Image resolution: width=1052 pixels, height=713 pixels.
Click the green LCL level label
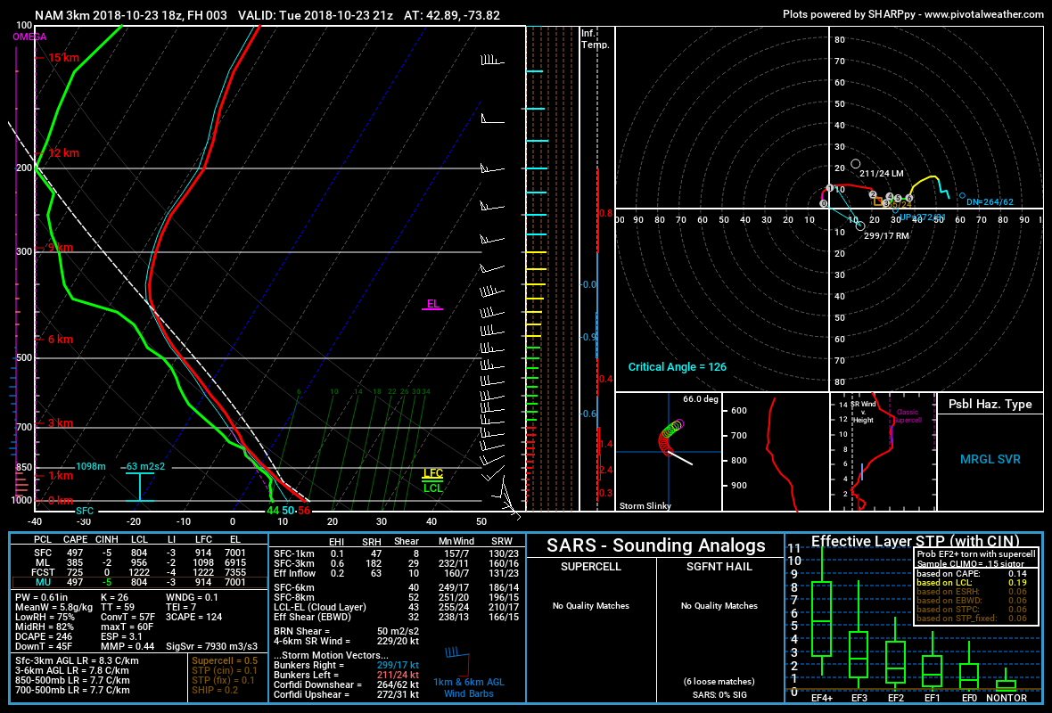click(432, 488)
